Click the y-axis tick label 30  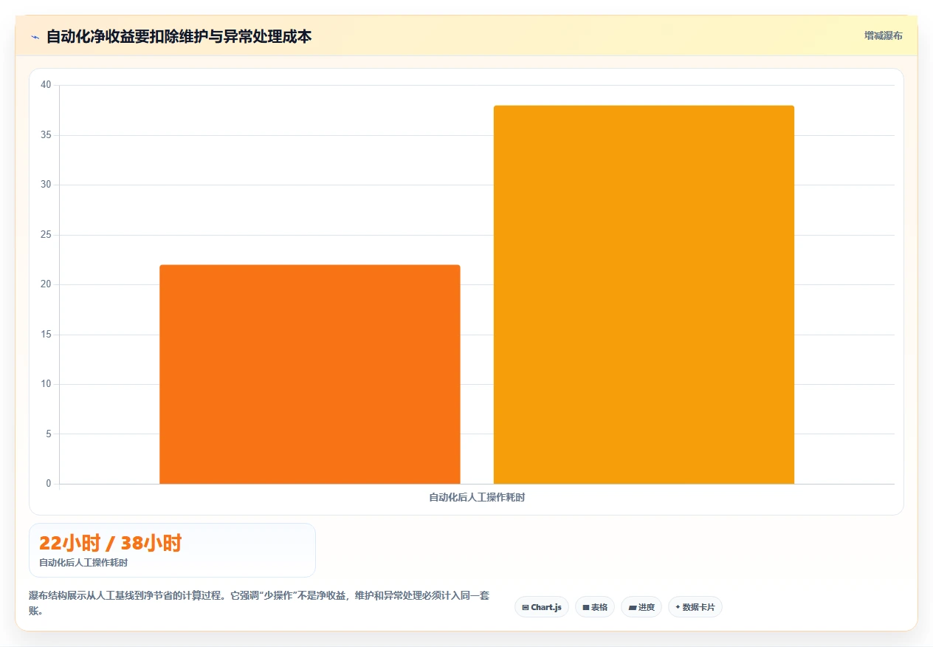(46, 185)
